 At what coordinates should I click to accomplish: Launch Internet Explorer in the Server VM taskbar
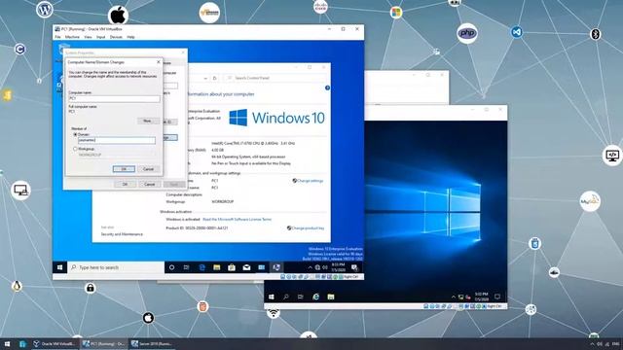[x=315, y=297]
